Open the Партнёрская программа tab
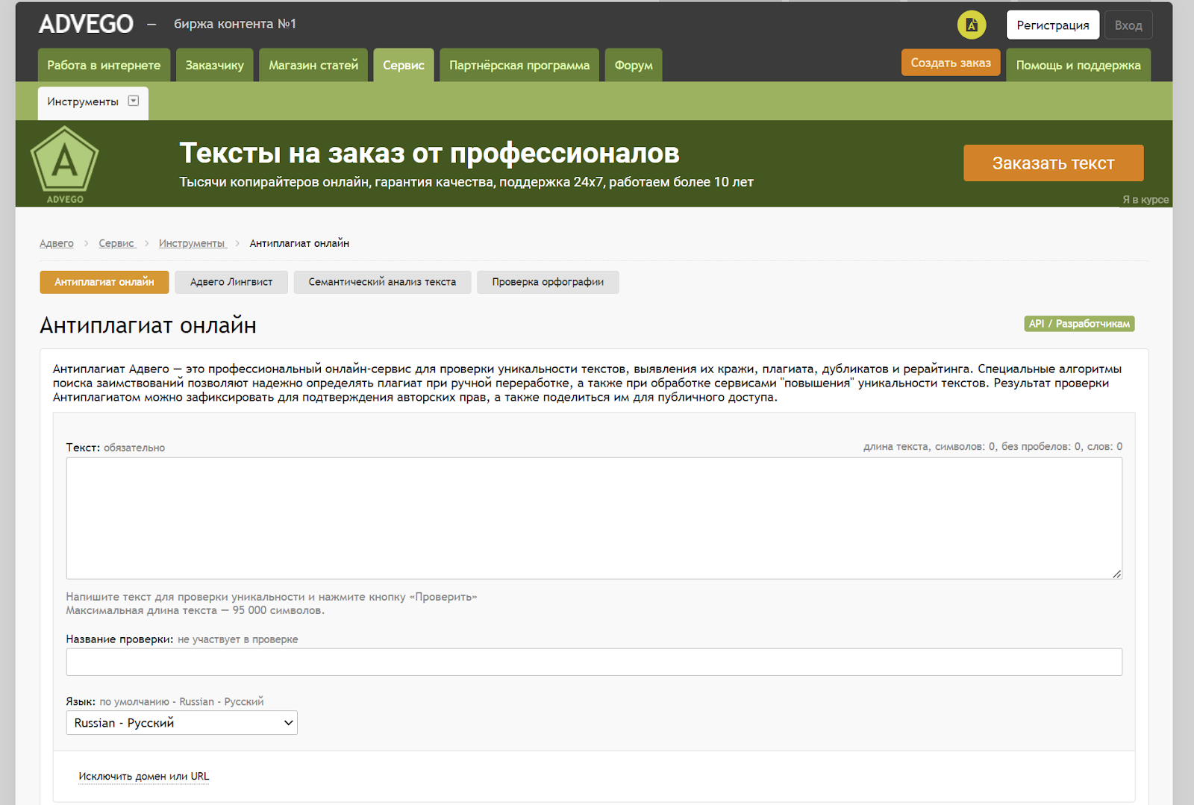This screenshot has width=1194, height=805. 519,65
